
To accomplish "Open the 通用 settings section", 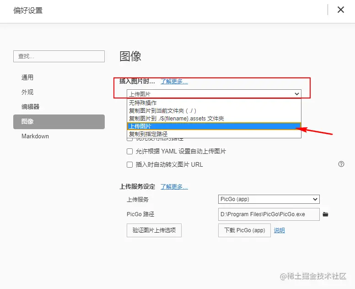I will tap(27, 77).
